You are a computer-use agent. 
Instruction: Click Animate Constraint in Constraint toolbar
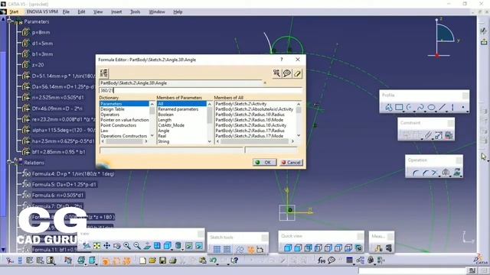439,135
